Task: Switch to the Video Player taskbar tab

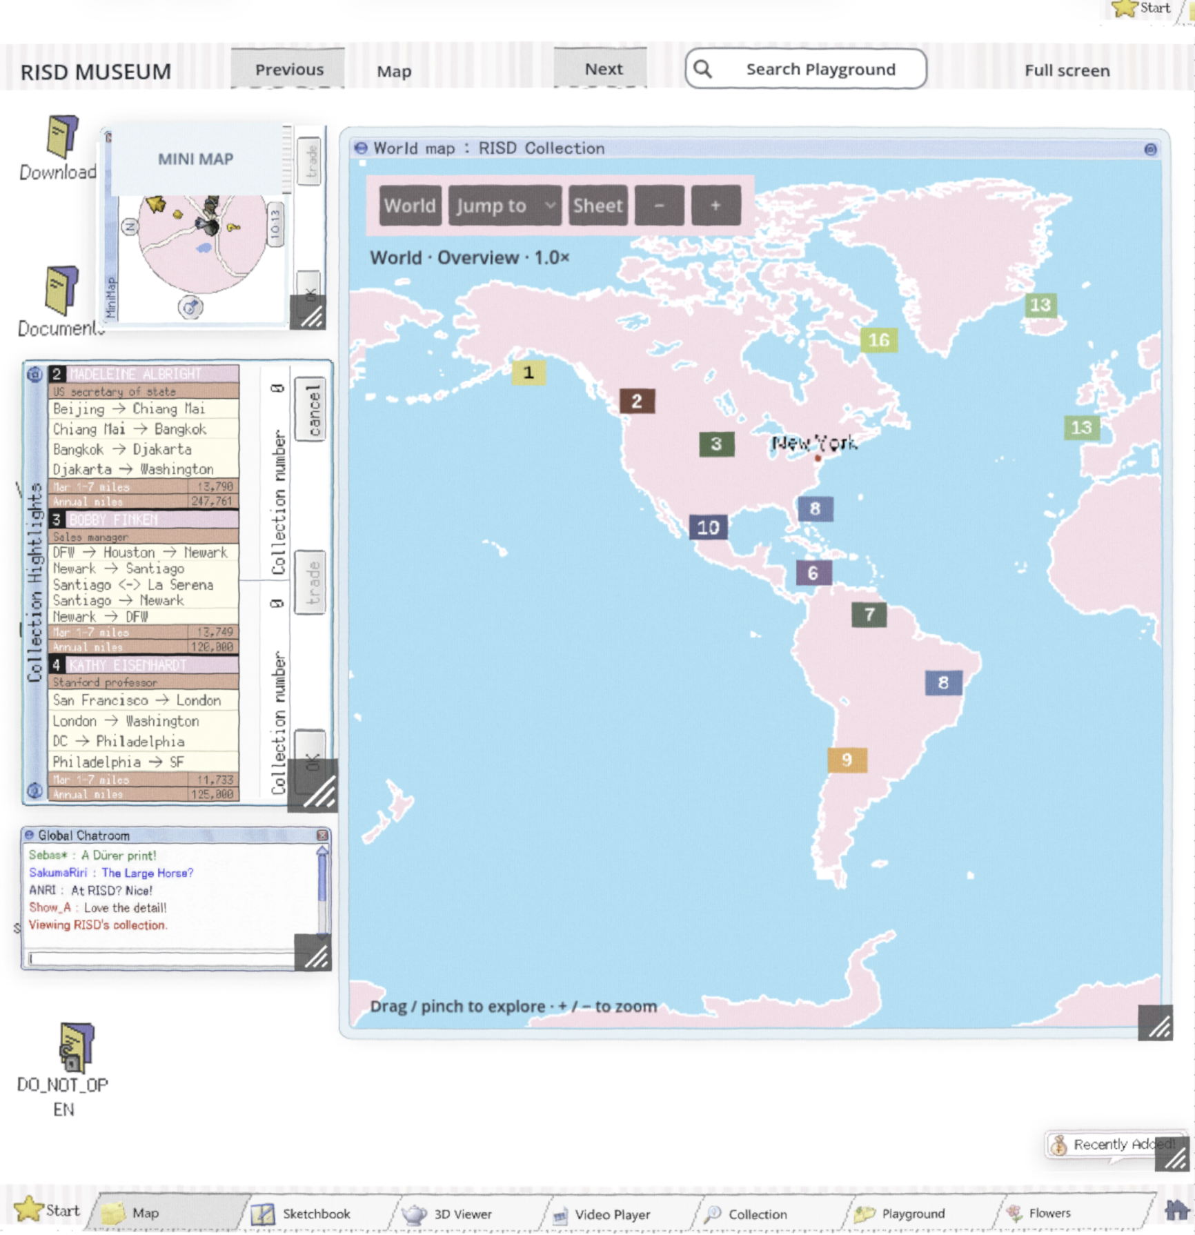Action: click(x=612, y=1214)
